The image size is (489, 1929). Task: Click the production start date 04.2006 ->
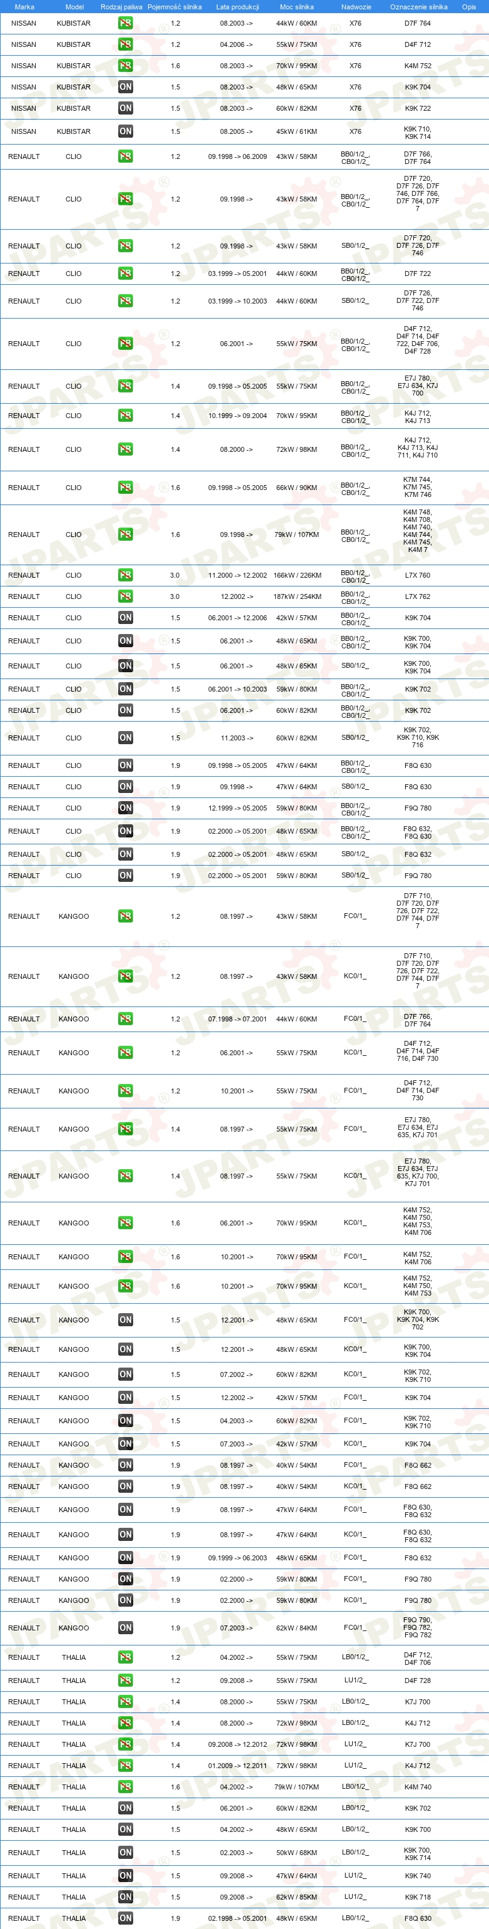(236, 45)
